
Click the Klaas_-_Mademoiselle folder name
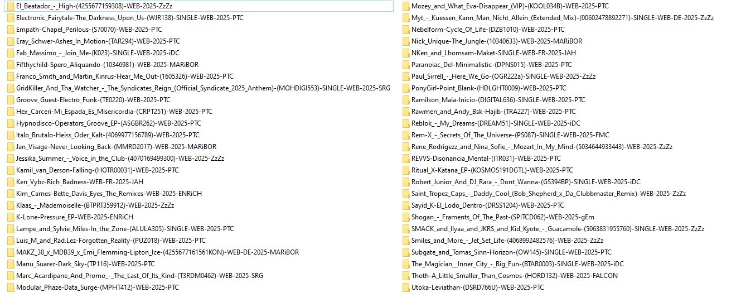95,205
